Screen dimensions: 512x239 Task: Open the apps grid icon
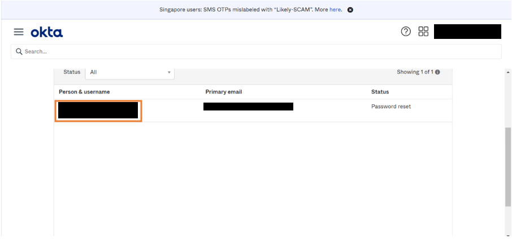[x=423, y=32]
